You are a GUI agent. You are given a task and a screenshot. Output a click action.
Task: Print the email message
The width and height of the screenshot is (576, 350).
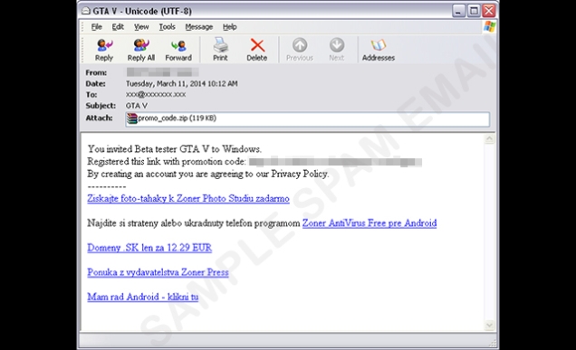(x=220, y=51)
